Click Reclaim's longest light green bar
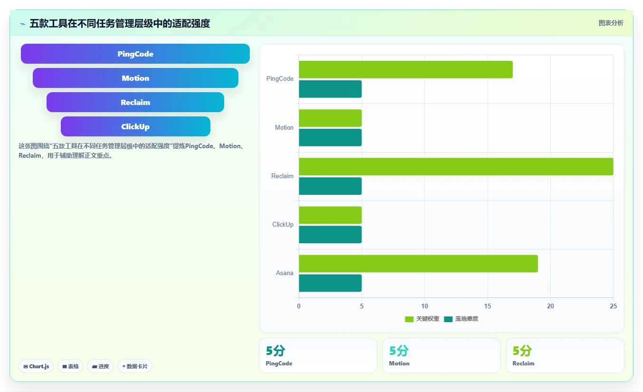643x392 pixels. [456, 166]
